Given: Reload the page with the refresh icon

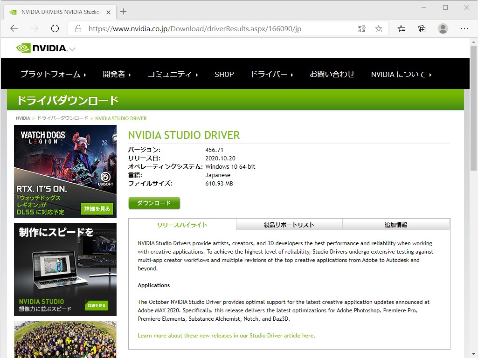Looking at the screenshot, I should coord(55,28).
